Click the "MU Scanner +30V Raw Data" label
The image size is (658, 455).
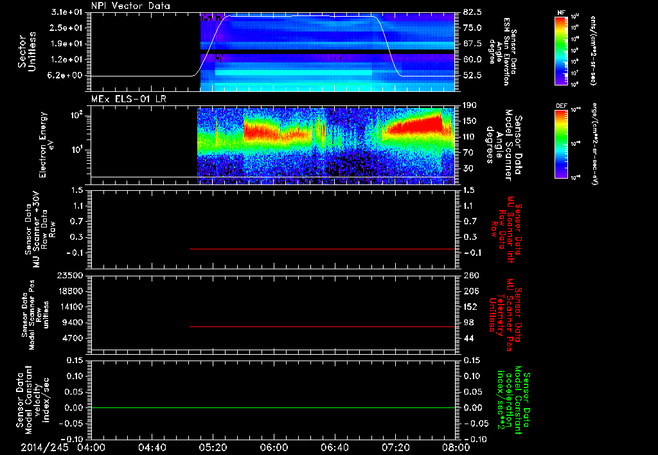[x=40, y=229]
